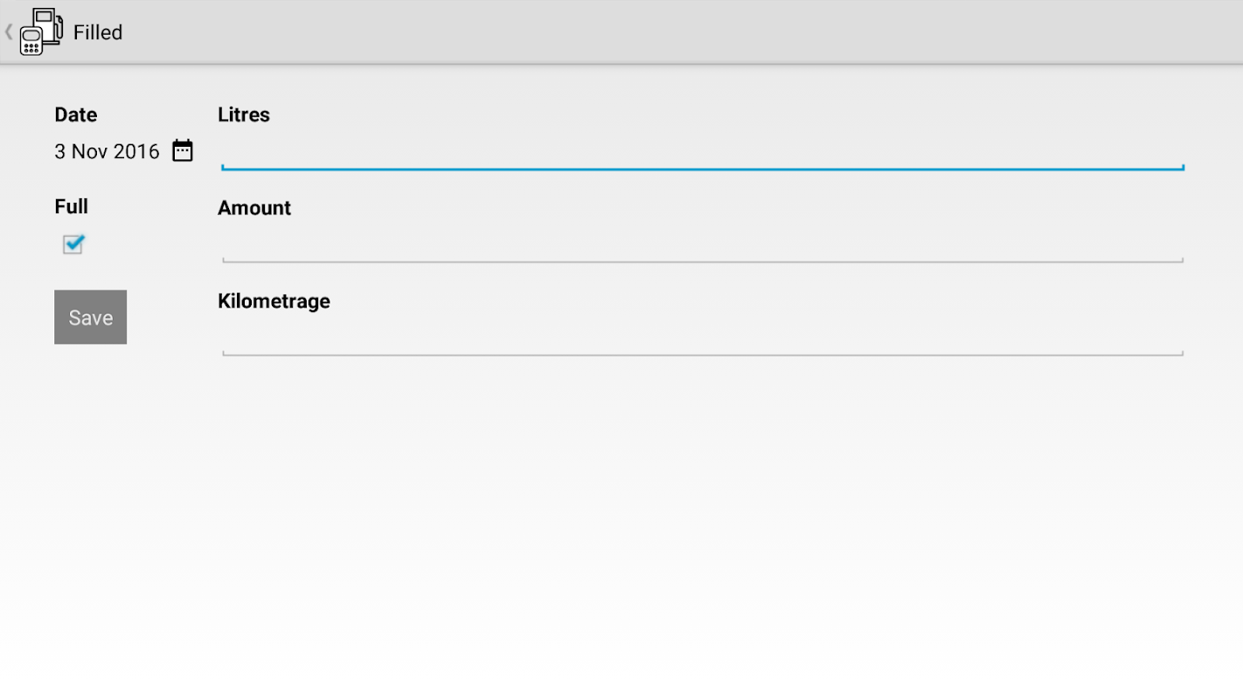
Task: Click the Litres label
Action: click(x=244, y=114)
